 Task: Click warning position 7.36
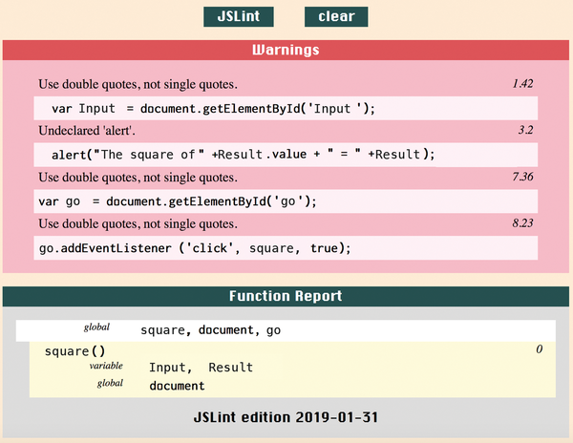coord(521,178)
